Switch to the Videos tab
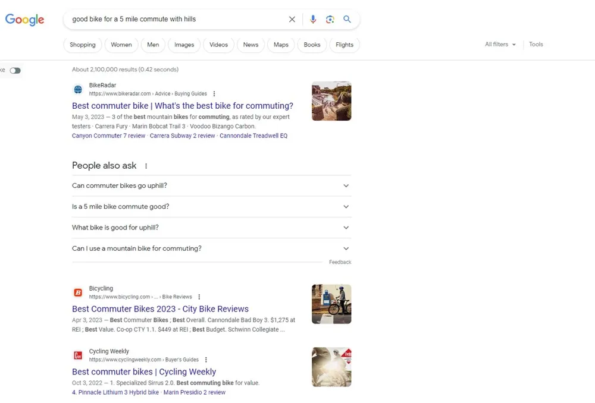Screen dimensions: 595x403 218,45
